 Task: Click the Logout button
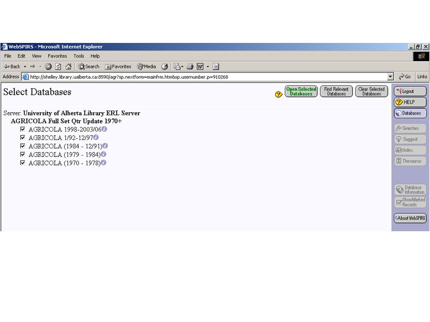click(x=410, y=91)
